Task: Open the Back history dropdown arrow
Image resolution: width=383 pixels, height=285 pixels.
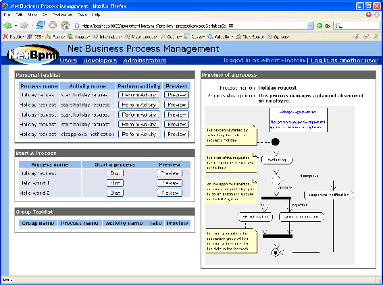Action: pyautogui.click(x=16, y=26)
